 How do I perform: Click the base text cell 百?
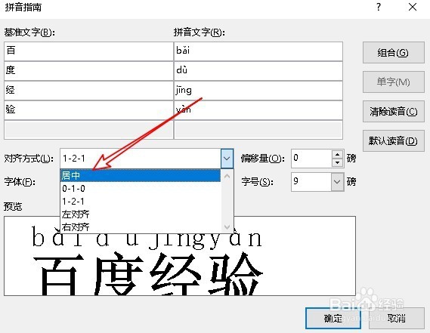[89, 51]
